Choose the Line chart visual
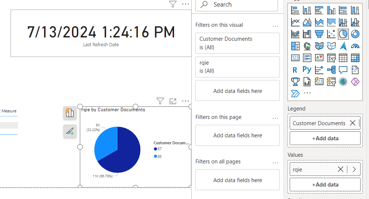369x199 pixels. [x=295, y=22]
